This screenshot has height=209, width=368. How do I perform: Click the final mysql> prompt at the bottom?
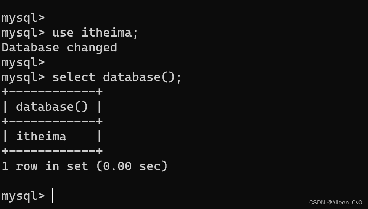(x=23, y=196)
